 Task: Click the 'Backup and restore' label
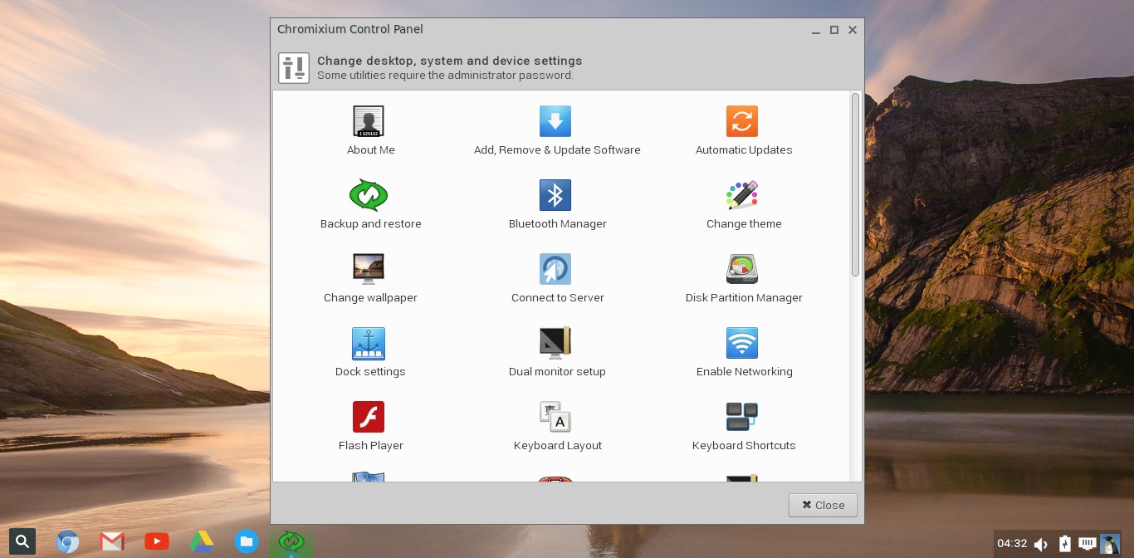tap(371, 224)
